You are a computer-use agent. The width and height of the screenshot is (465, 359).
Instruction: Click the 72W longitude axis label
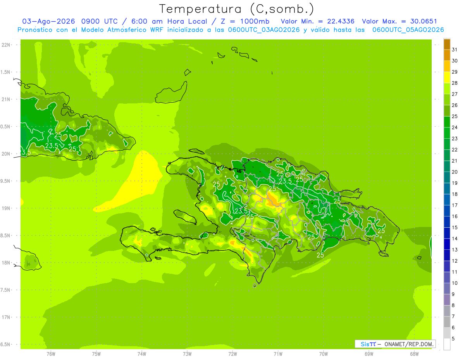pos(232,354)
